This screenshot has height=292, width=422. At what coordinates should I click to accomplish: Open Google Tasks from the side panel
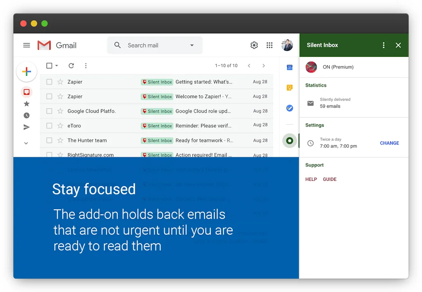tap(289, 108)
